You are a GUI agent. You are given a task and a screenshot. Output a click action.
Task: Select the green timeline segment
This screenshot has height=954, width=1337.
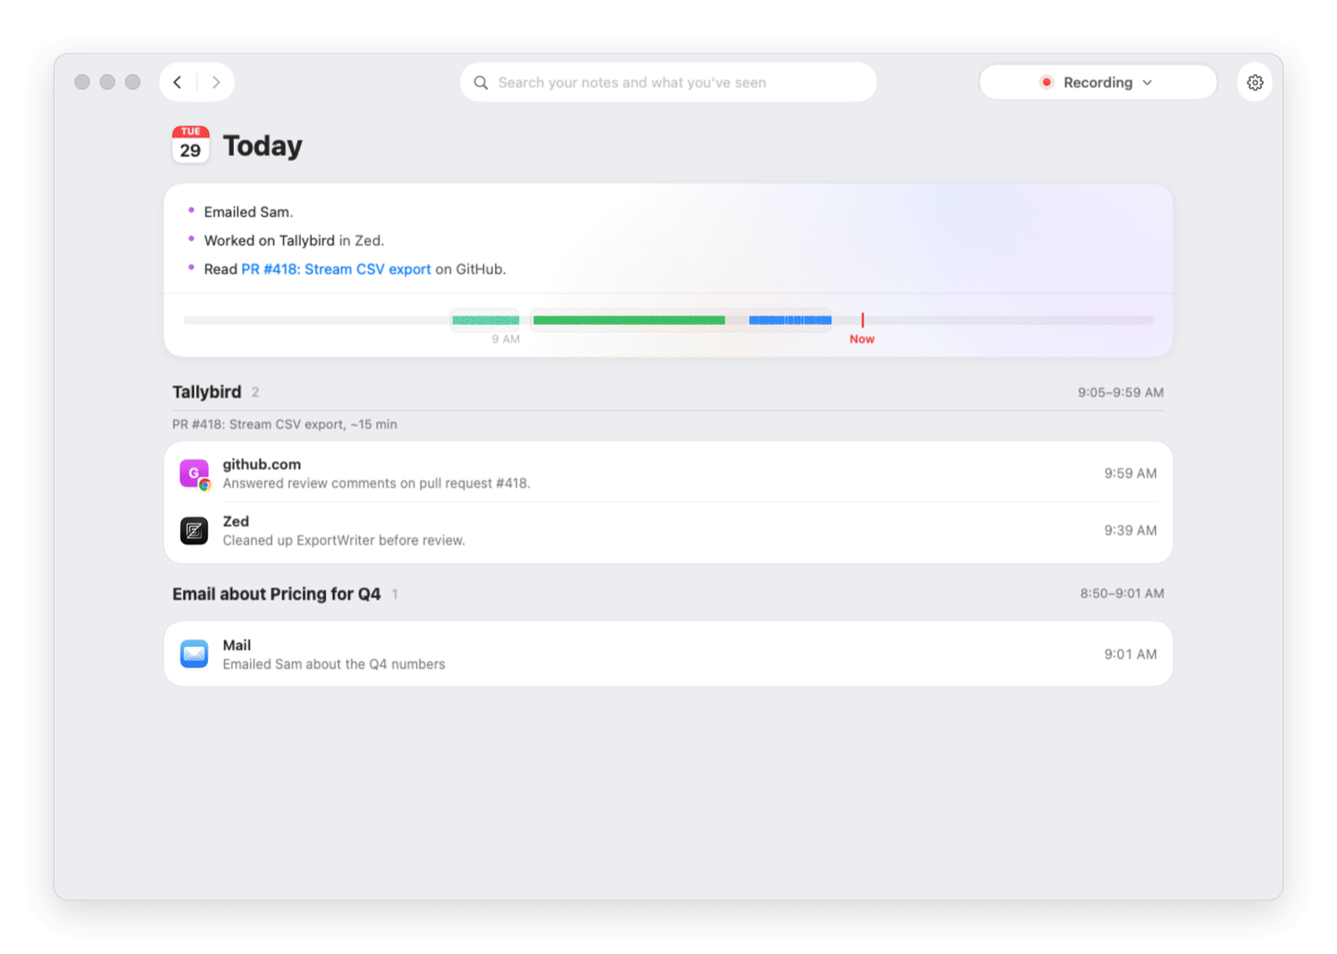630,320
